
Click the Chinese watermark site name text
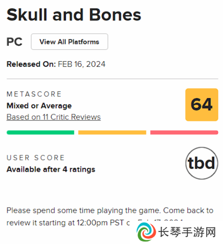pos(187,232)
